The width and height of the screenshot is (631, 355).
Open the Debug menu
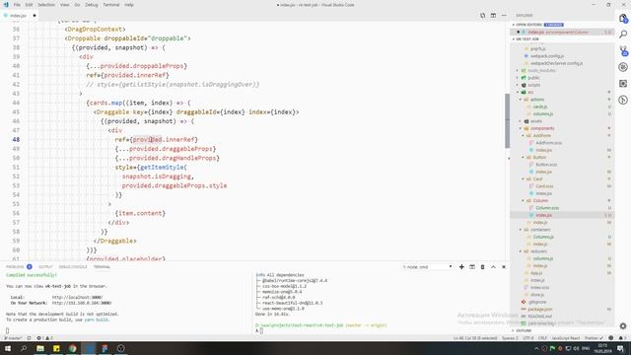[92, 5]
